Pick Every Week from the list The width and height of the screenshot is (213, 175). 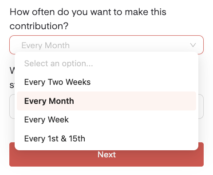[x=106, y=120]
